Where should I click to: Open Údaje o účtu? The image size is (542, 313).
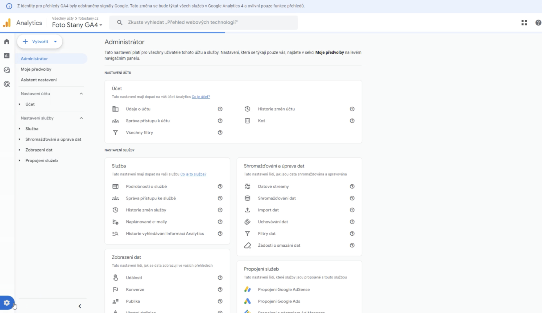click(x=138, y=109)
